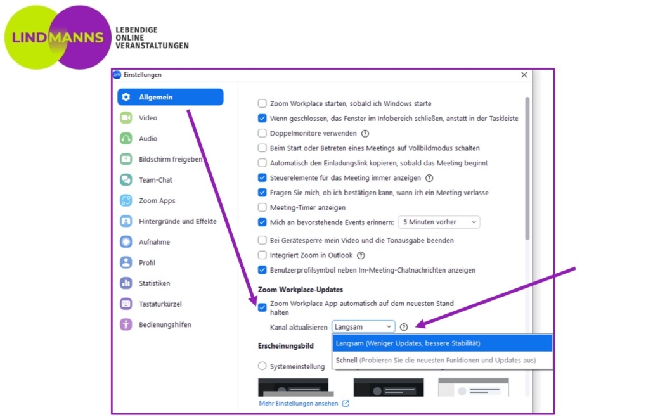The image size is (653, 417).
Task: Click the Team-Chat speech bubble icon
Action: [x=126, y=180]
